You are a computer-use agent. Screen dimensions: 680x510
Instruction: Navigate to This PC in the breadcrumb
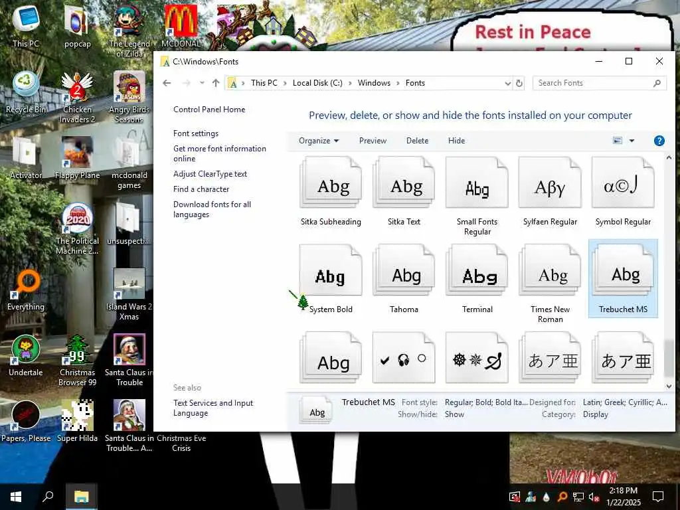coord(264,83)
